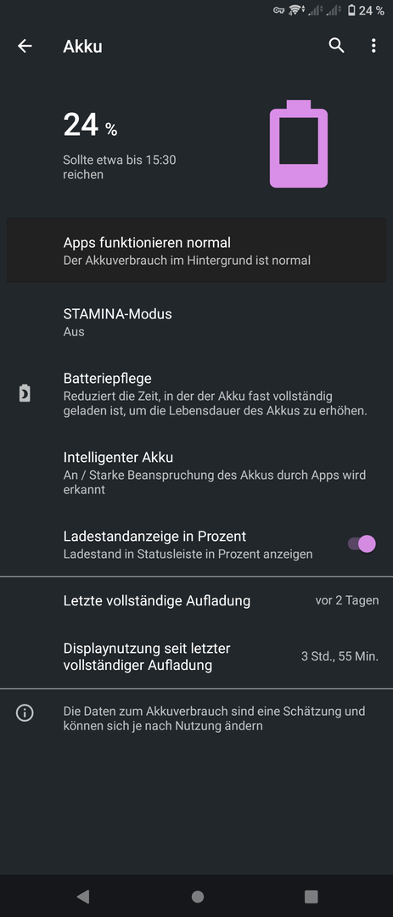Open Displaynutzung seit letzter Aufladung
Image resolution: width=393 pixels, height=917 pixels.
(197, 656)
